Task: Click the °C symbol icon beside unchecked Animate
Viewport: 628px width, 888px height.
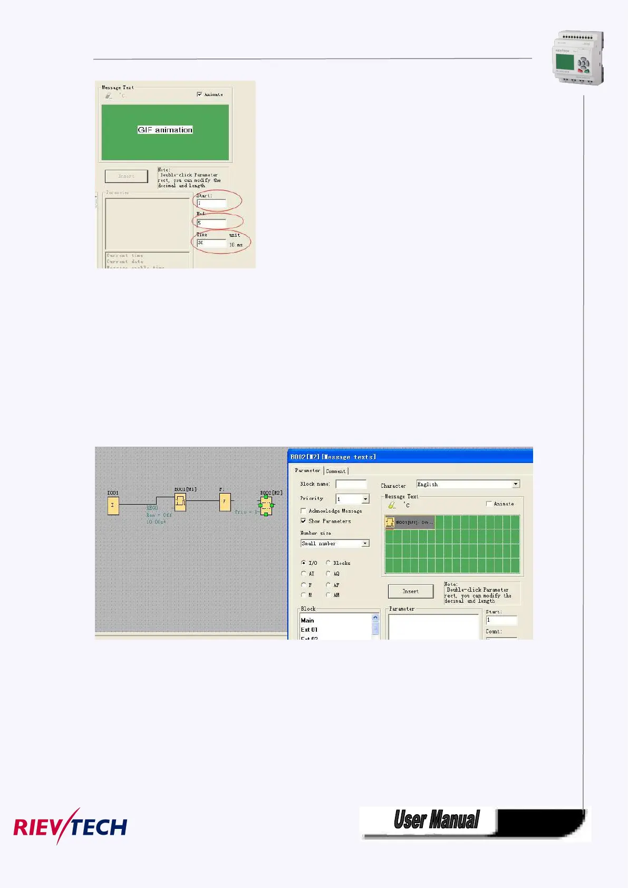Action: 406,505
